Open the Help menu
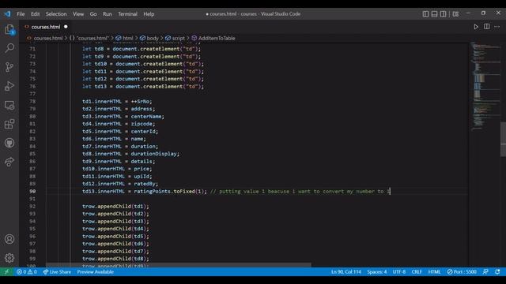The width and height of the screenshot is (506, 284). 149,14
